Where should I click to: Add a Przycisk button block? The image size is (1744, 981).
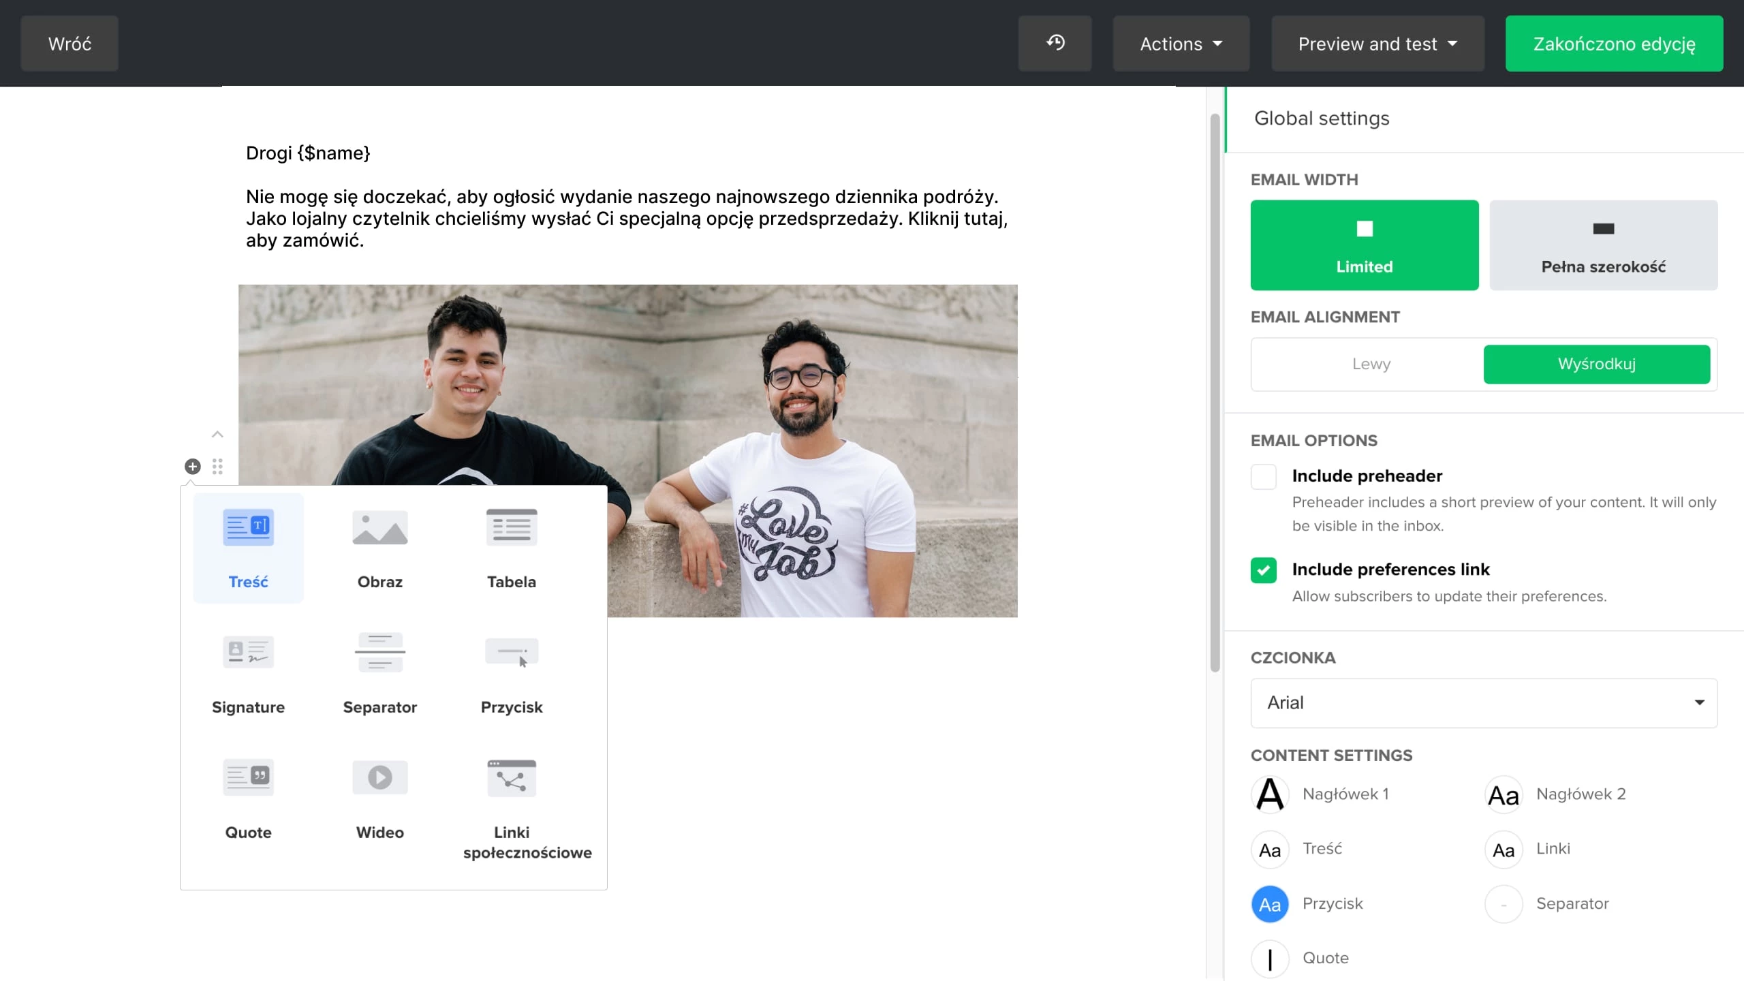tap(511, 672)
